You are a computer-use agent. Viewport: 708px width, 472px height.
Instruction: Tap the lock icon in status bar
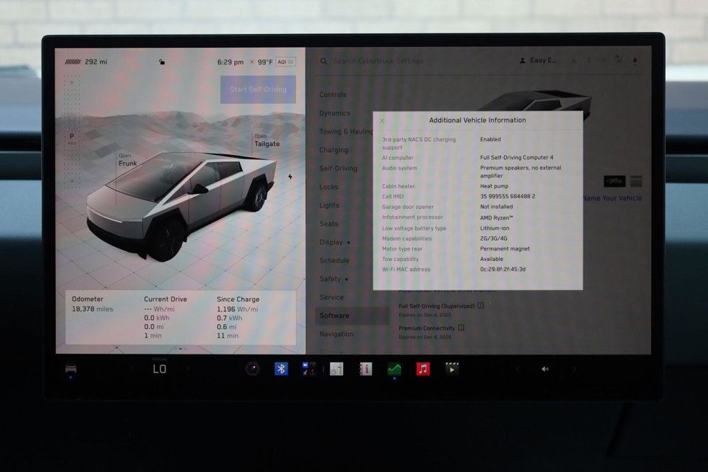click(x=162, y=62)
